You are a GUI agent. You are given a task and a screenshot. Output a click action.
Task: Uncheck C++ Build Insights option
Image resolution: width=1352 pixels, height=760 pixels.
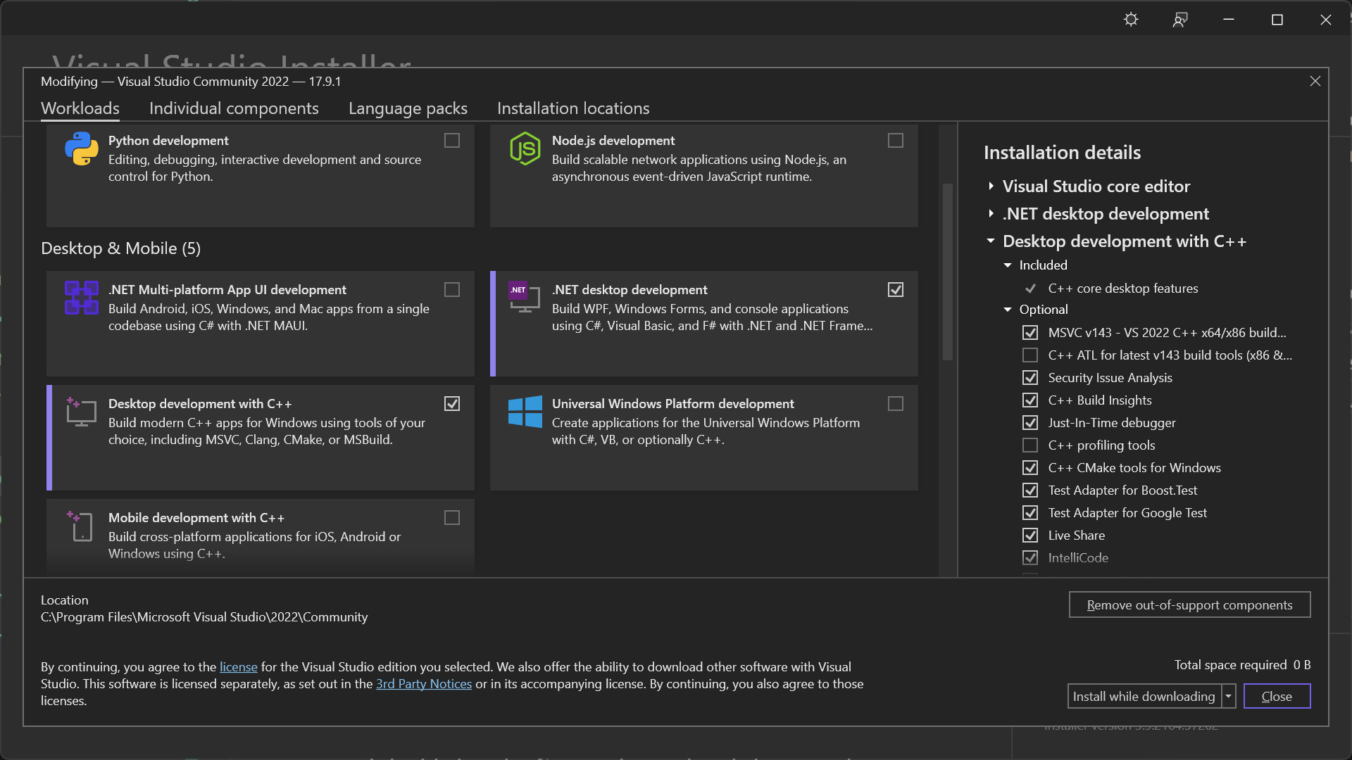click(1030, 400)
